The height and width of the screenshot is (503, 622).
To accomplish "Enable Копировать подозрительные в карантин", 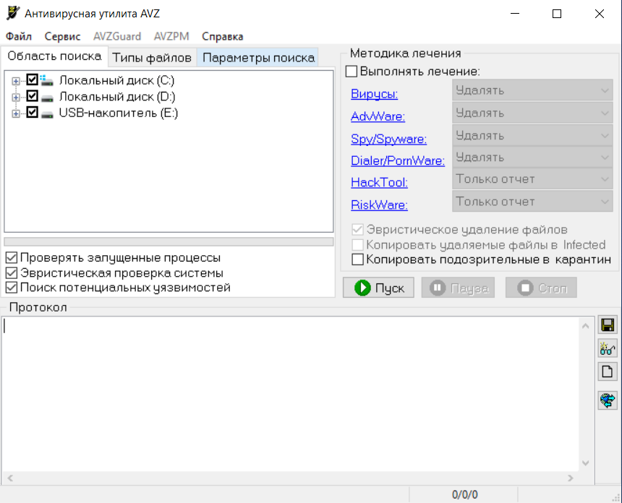I will [x=357, y=259].
